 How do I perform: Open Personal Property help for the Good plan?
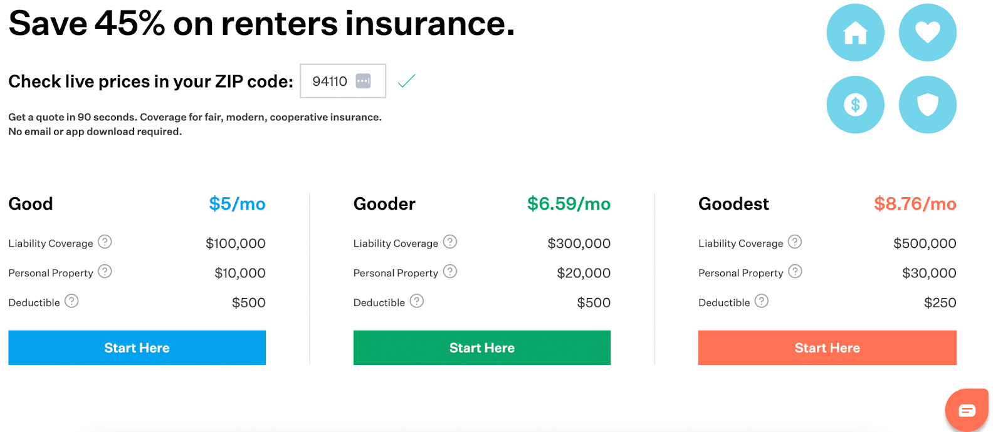(105, 271)
